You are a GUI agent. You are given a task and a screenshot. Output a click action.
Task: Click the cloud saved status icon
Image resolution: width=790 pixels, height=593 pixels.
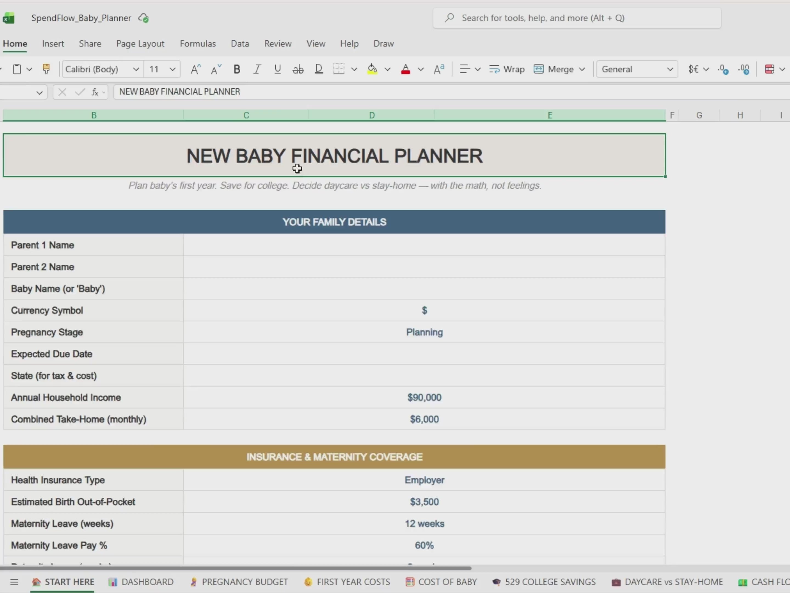(x=143, y=18)
